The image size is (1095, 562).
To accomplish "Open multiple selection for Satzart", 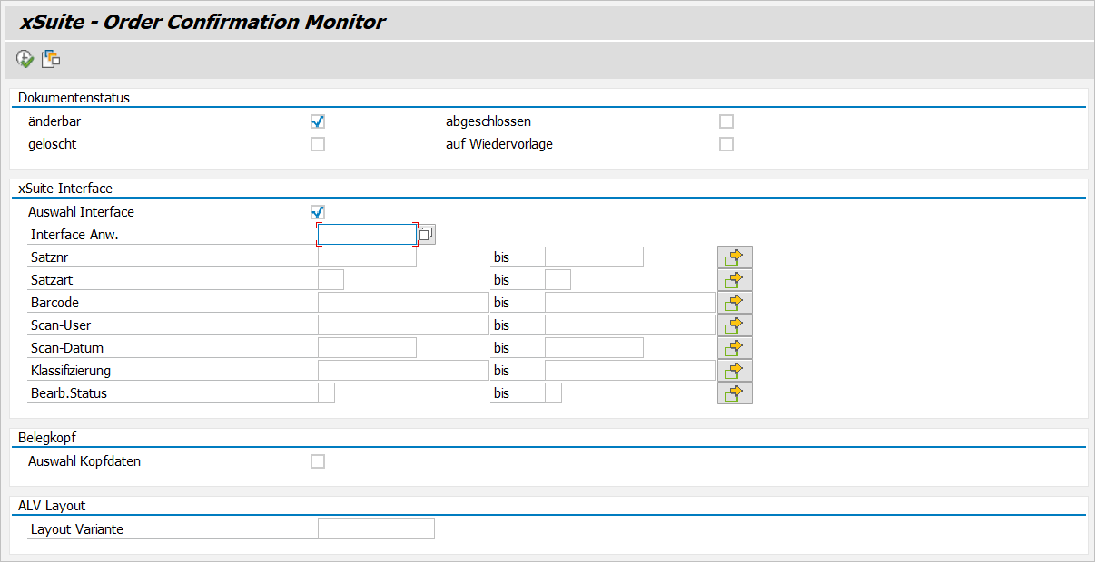I will click(734, 279).
